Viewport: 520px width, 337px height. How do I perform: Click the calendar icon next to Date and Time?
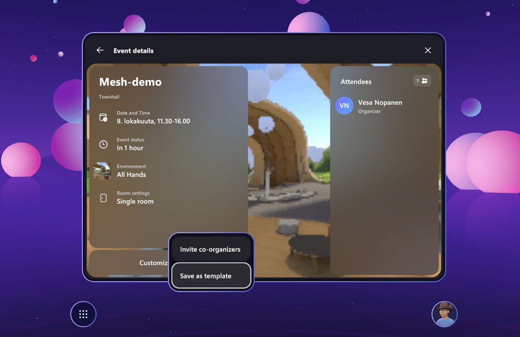(x=103, y=118)
